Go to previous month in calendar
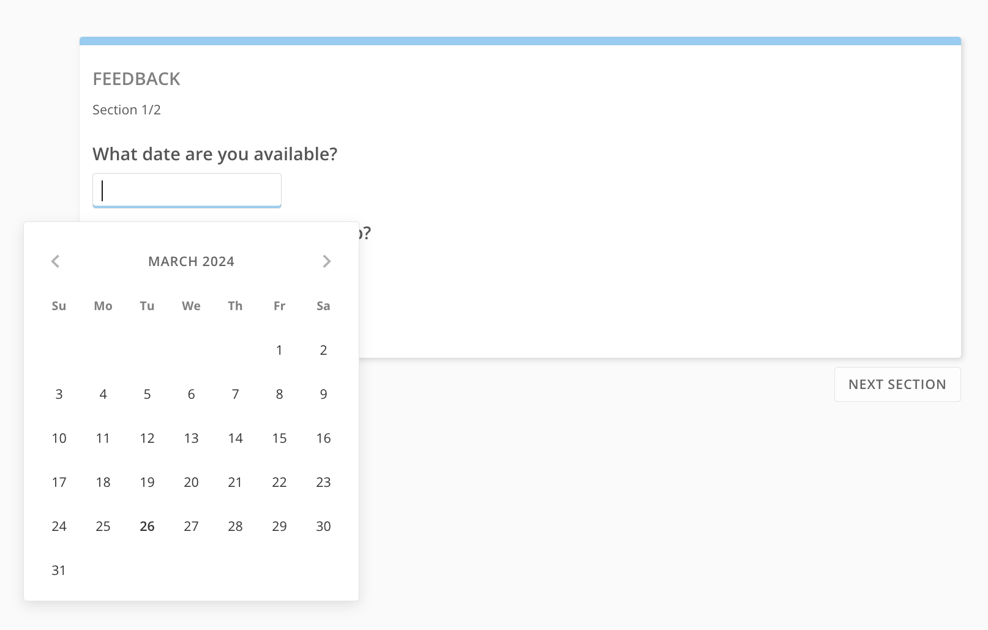This screenshot has width=988, height=630. tap(56, 262)
